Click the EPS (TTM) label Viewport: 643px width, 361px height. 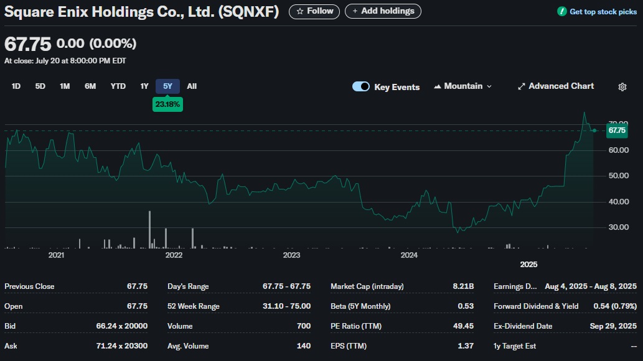point(349,346)
